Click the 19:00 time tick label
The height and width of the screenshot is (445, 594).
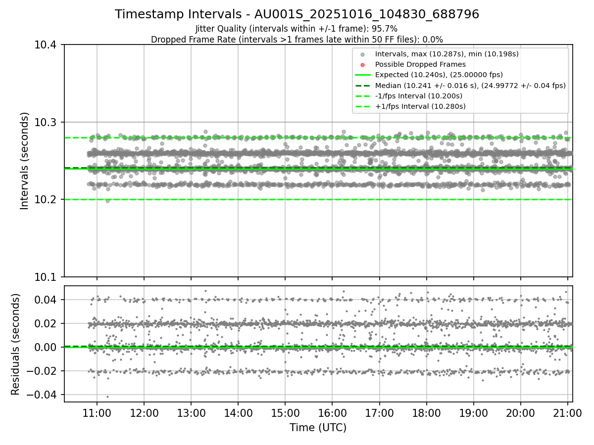[473, 412]
